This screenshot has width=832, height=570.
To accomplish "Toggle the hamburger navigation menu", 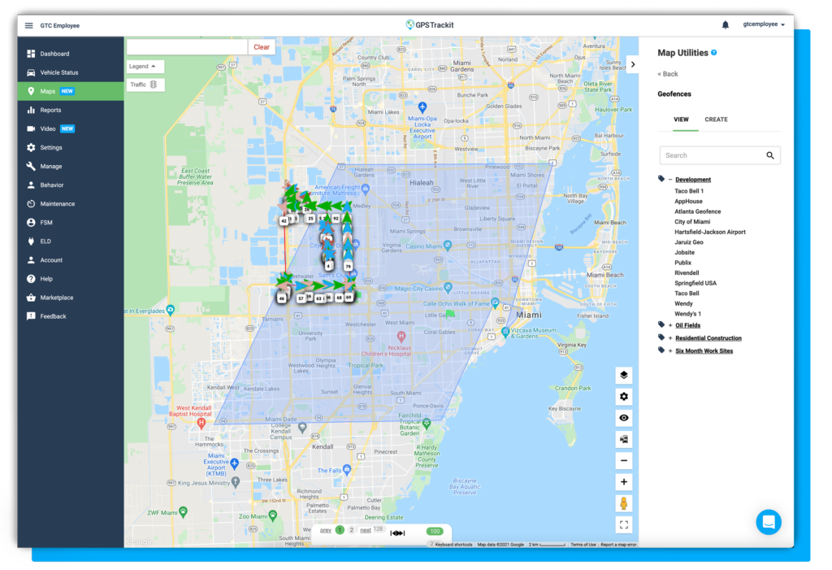I will pyautogui.click(x=29, y=25).
